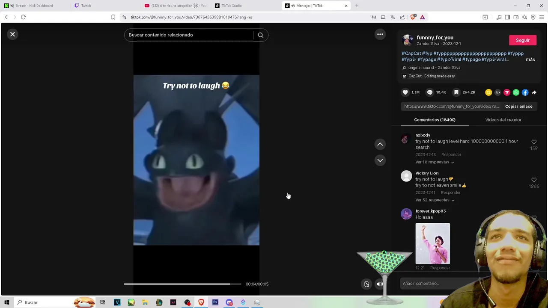
Task: Share to Facebook
Action: (x=525, y=92)
